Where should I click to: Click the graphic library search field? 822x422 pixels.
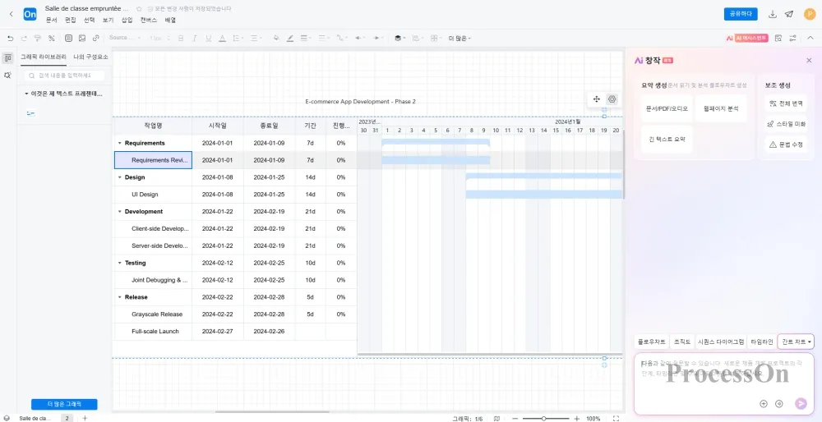[x=64, y=75]
